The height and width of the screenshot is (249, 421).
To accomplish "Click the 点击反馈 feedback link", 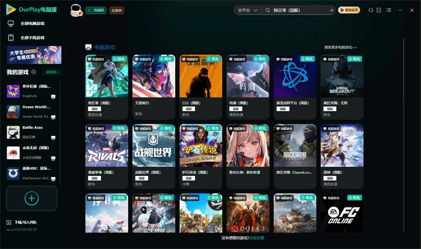I will coord(257,238).
